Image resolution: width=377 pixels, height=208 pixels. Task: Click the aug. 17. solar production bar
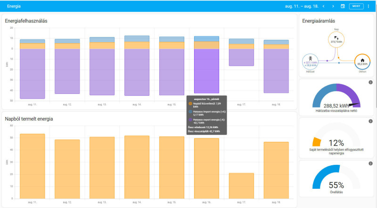pos(241,186)
